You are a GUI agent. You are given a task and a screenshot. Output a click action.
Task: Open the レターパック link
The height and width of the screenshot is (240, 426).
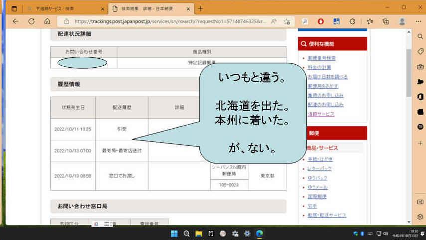click(319, 169)
